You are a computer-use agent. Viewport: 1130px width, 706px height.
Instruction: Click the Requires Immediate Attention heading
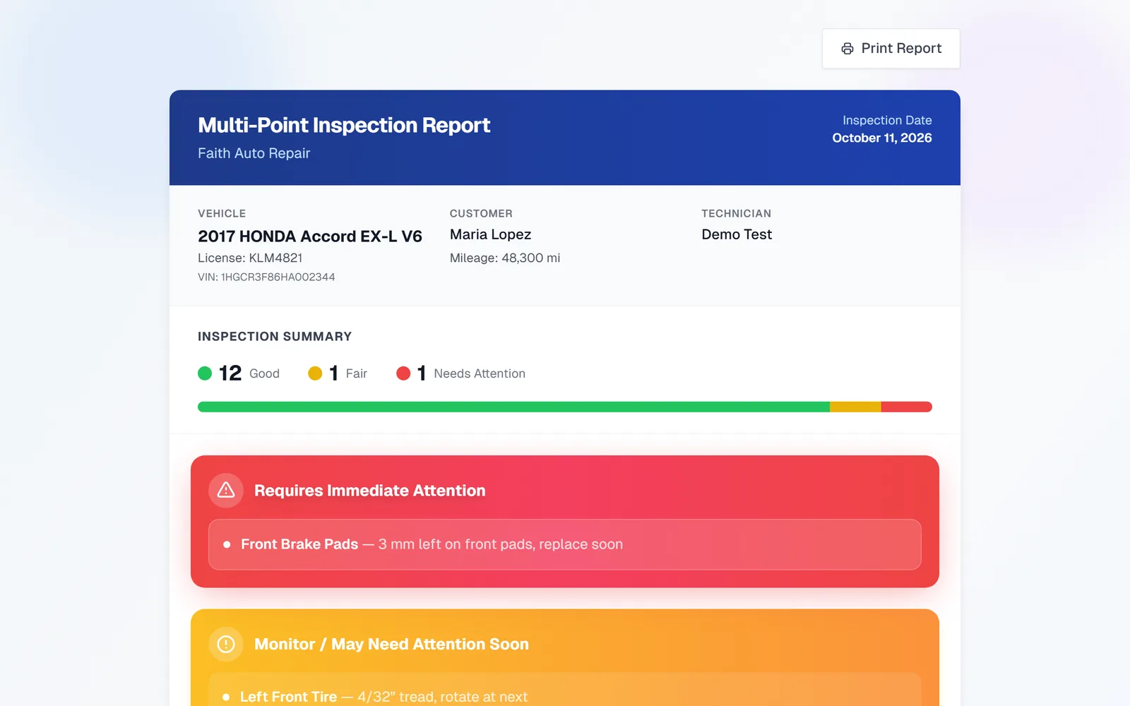click(x=370, y=491)
